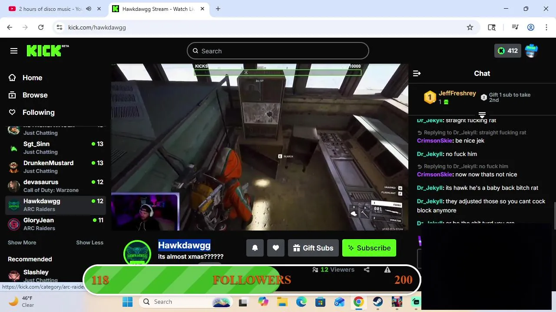This screenshot has width=556, height=312.
Task: Open DrunkenMustard channel in sidebar
Action: click(56, 166)
